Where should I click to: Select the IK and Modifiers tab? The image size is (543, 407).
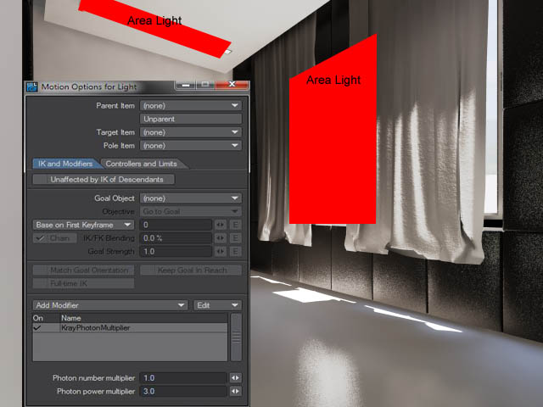tap(64, 164)
